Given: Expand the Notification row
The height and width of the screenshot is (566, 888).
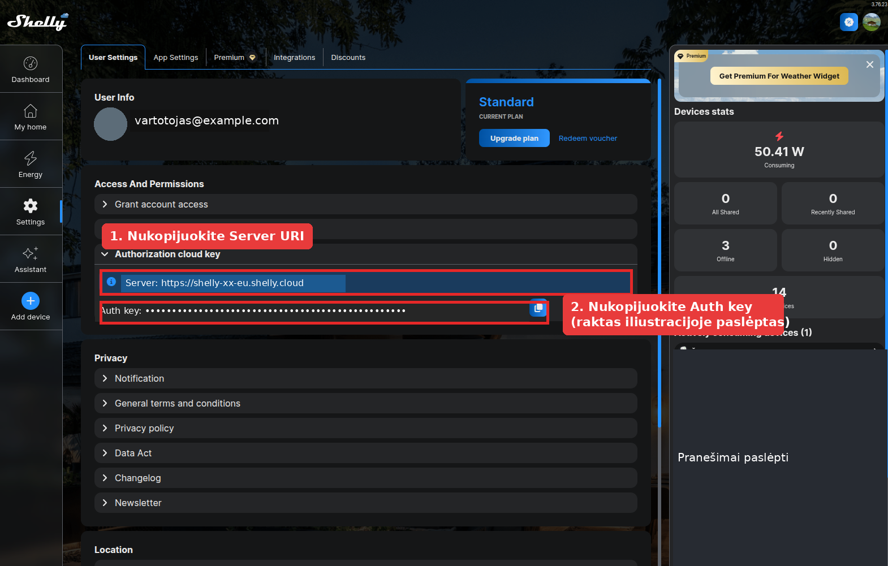Looking at the screenshot, I should (366, 378).
